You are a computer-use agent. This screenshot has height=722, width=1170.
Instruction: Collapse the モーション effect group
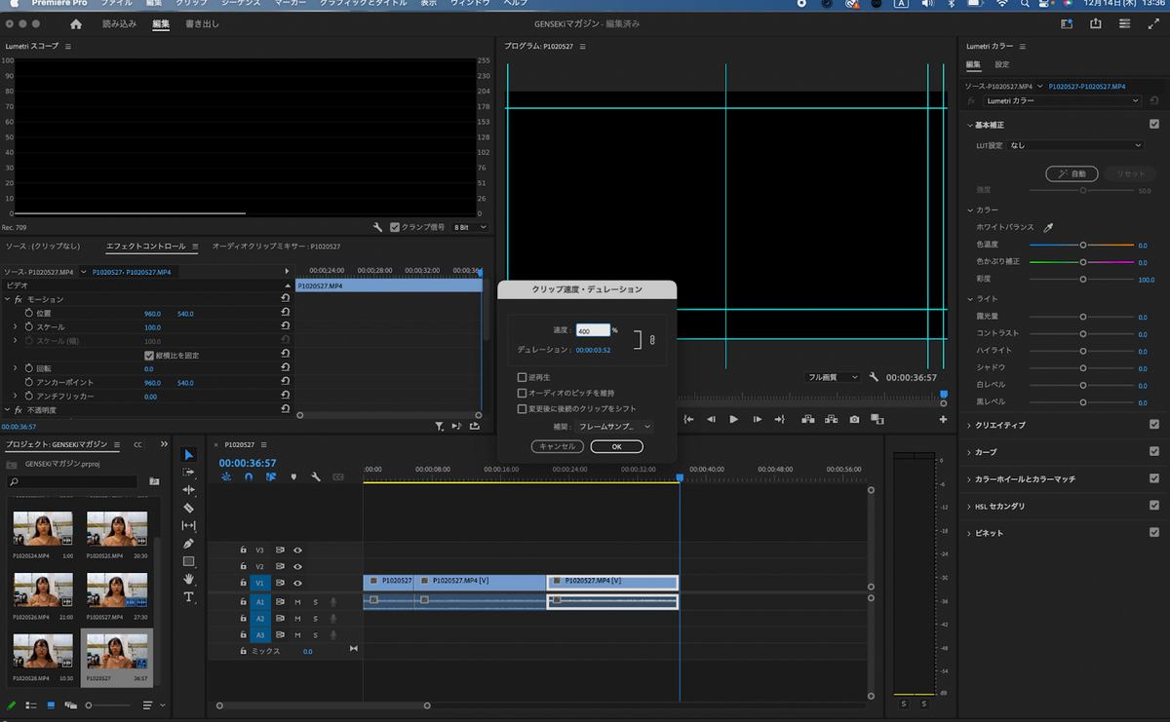pyautogui.click(x=8, y=299)
